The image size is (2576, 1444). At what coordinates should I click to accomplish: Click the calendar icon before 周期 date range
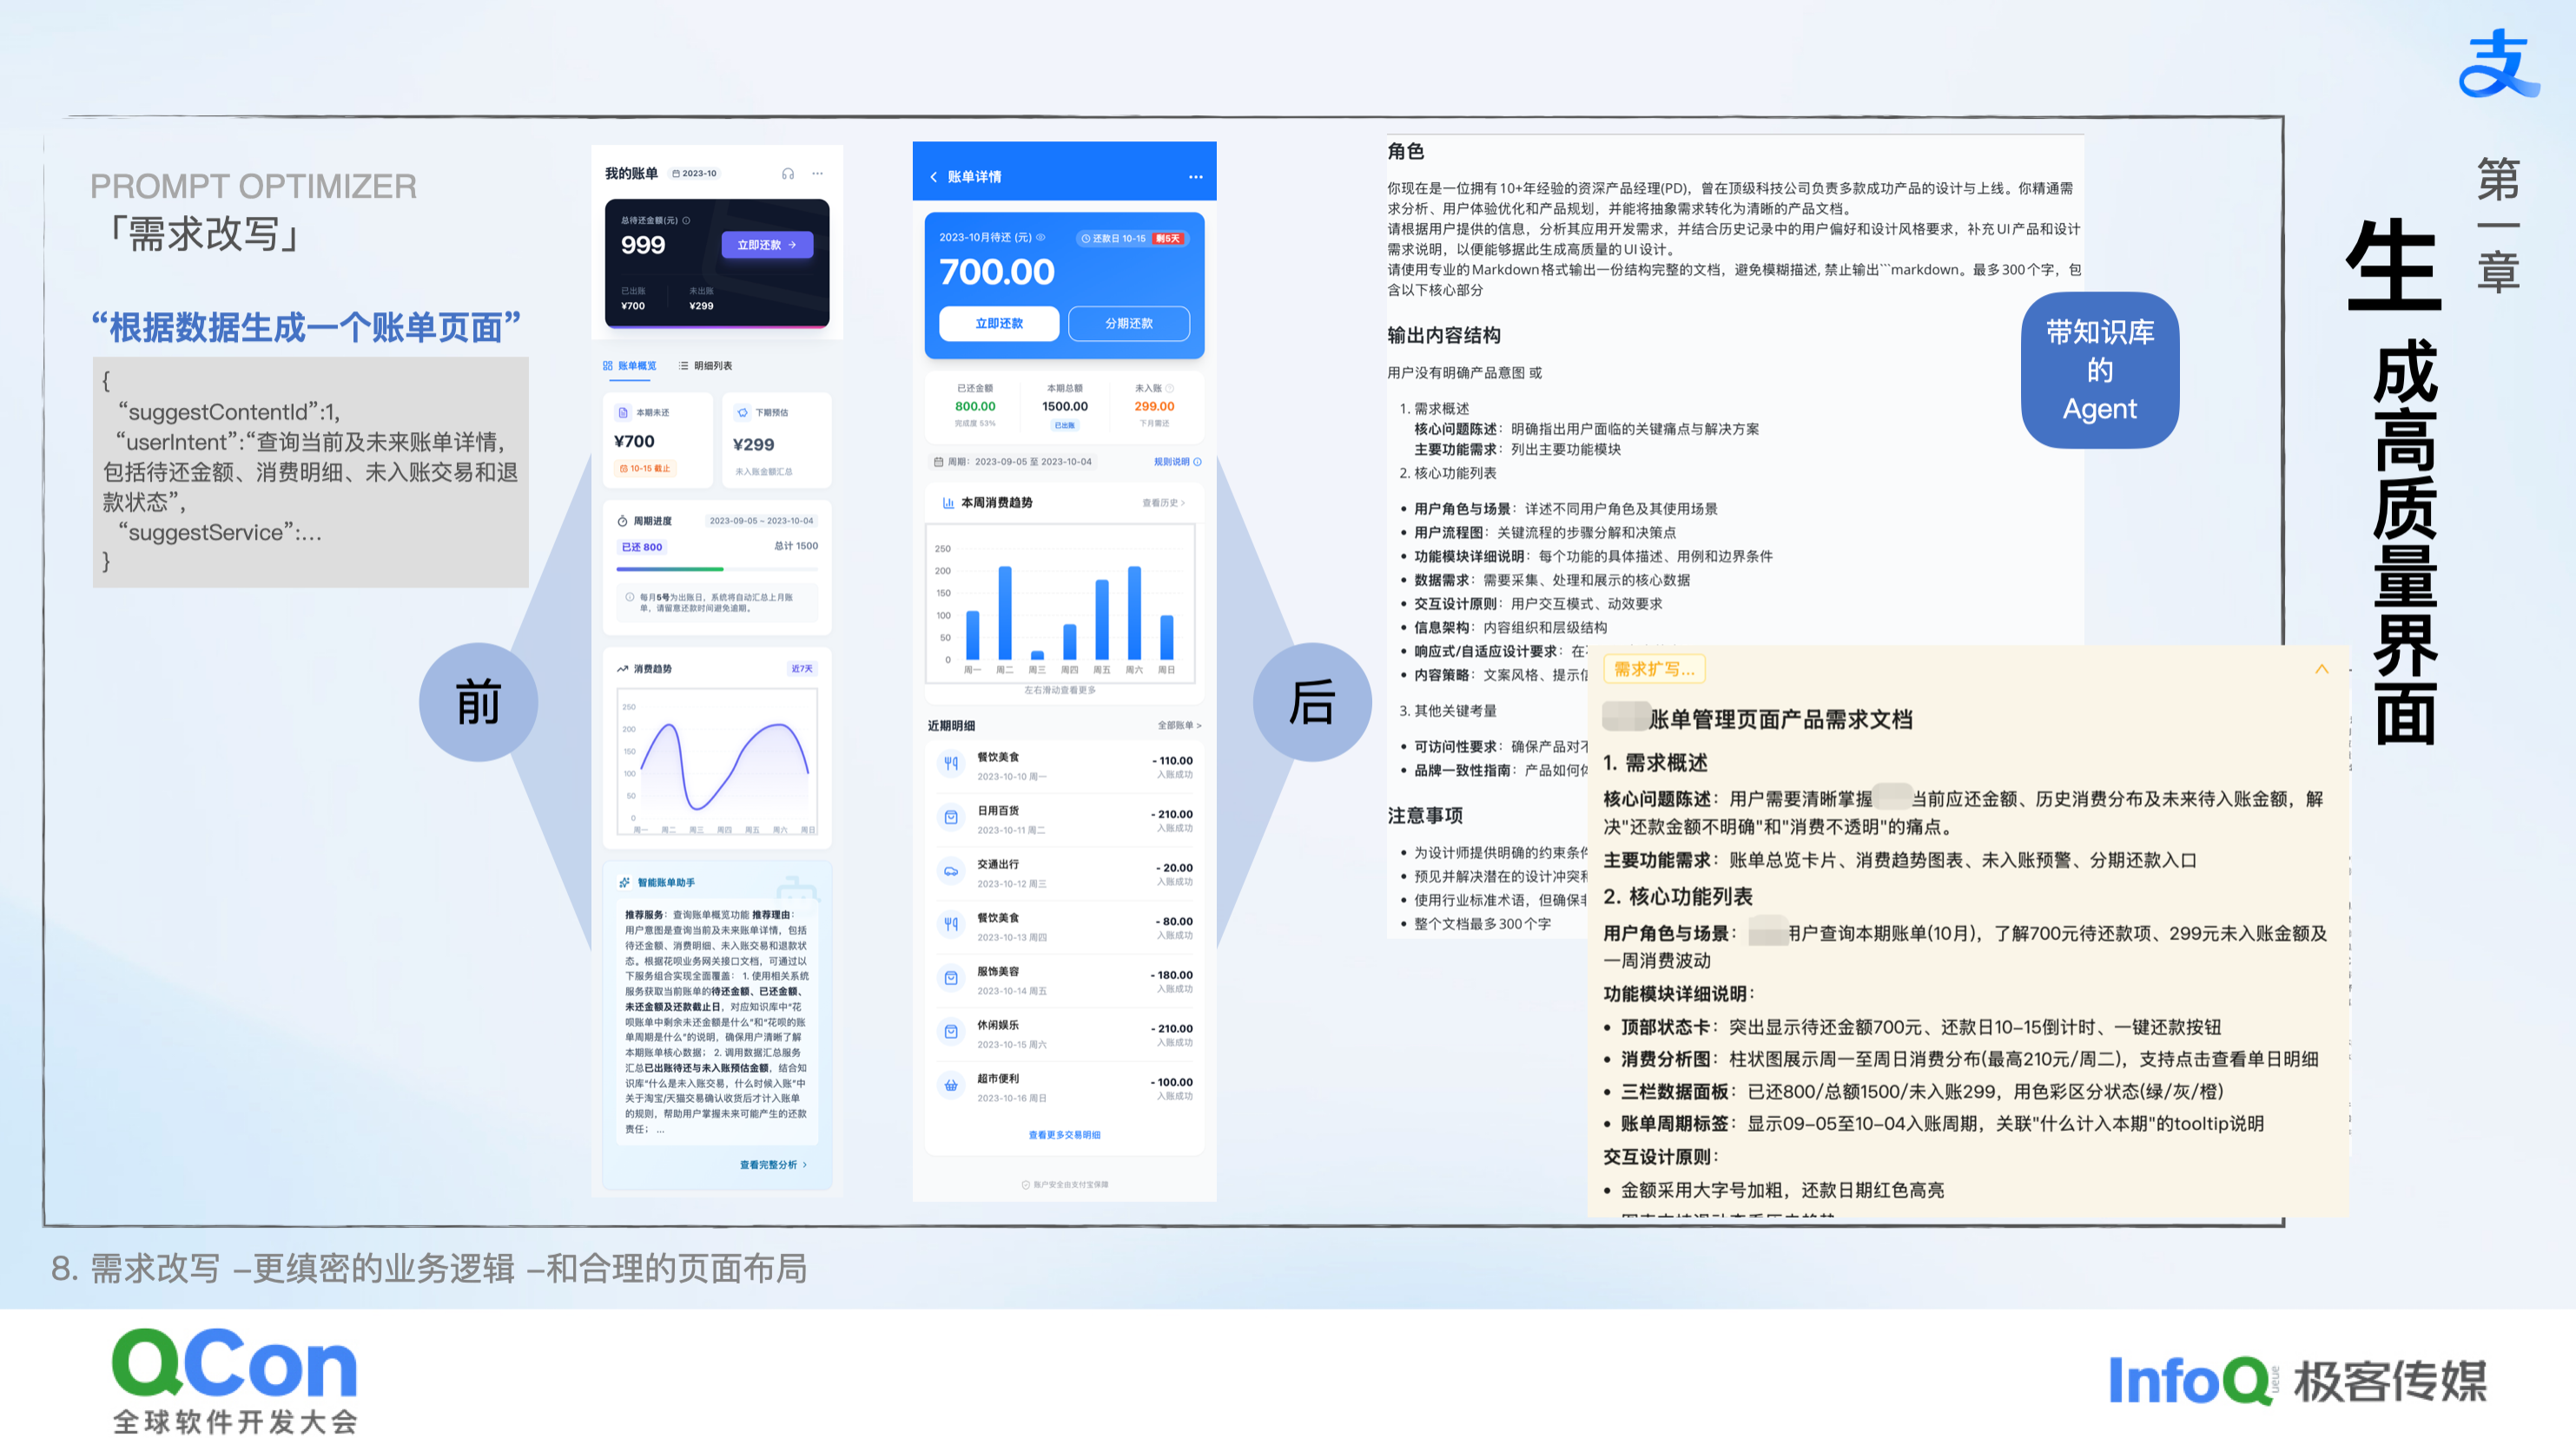click(938, 463)
